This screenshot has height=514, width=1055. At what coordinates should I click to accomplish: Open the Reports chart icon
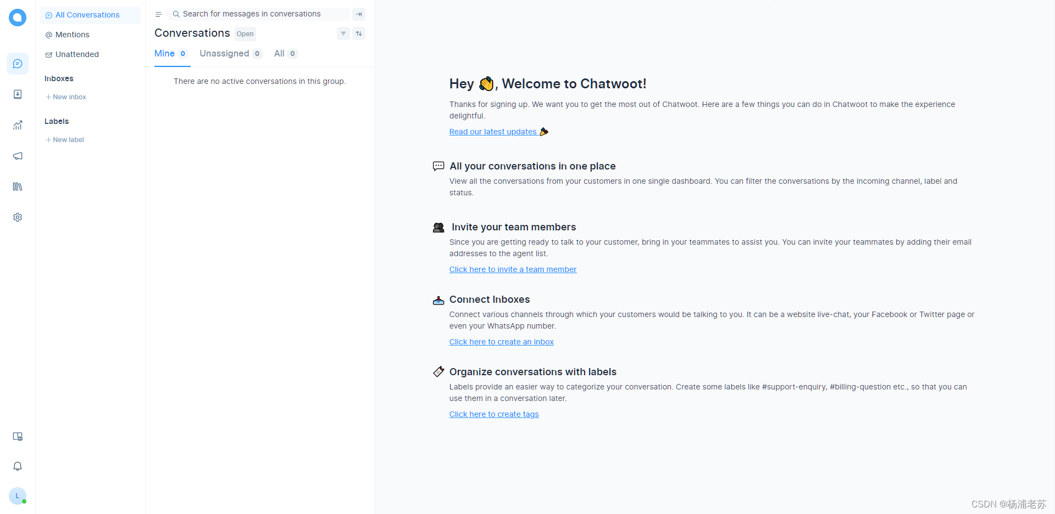tap(18, 125)
